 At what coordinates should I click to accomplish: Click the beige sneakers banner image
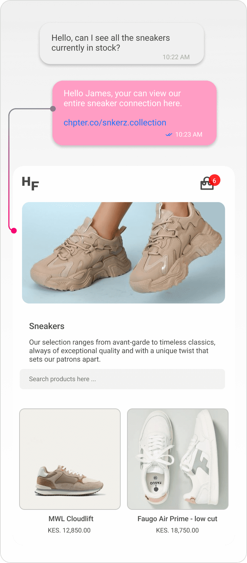point(123,253)
